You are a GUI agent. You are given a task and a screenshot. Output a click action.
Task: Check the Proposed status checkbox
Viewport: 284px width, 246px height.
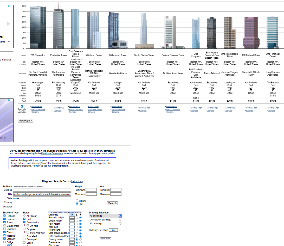[24, 229]
